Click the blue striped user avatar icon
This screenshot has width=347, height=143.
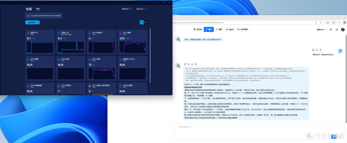tap(340, 51)
